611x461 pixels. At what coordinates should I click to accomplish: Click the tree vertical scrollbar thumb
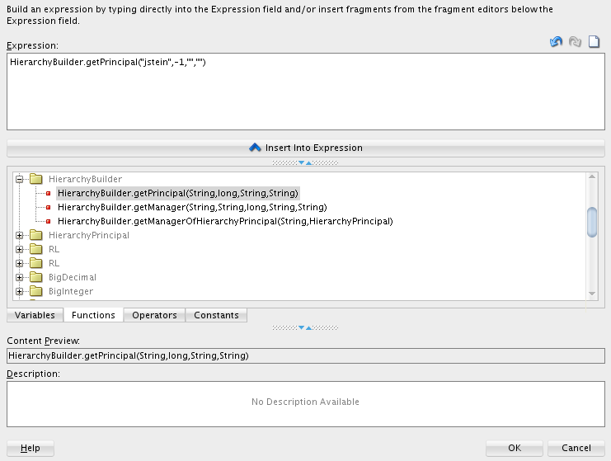pyautogui.click(x=592, y=222)
